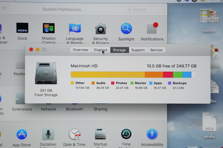The height and width of the screenshot is (148, 223).
Task: Click the "Flash Storage" label
Action: [46, 95]
